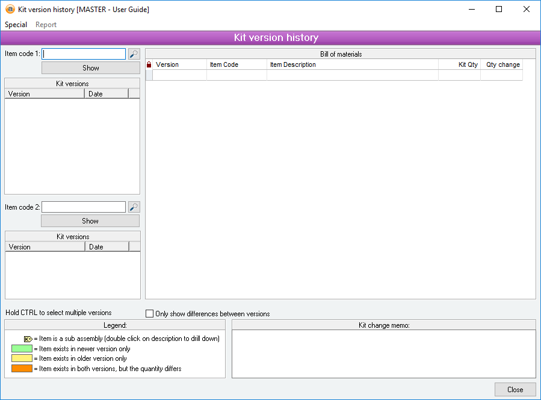Click the search icon beside Item code 2
541x400 pixels.
tap(134, 207)
